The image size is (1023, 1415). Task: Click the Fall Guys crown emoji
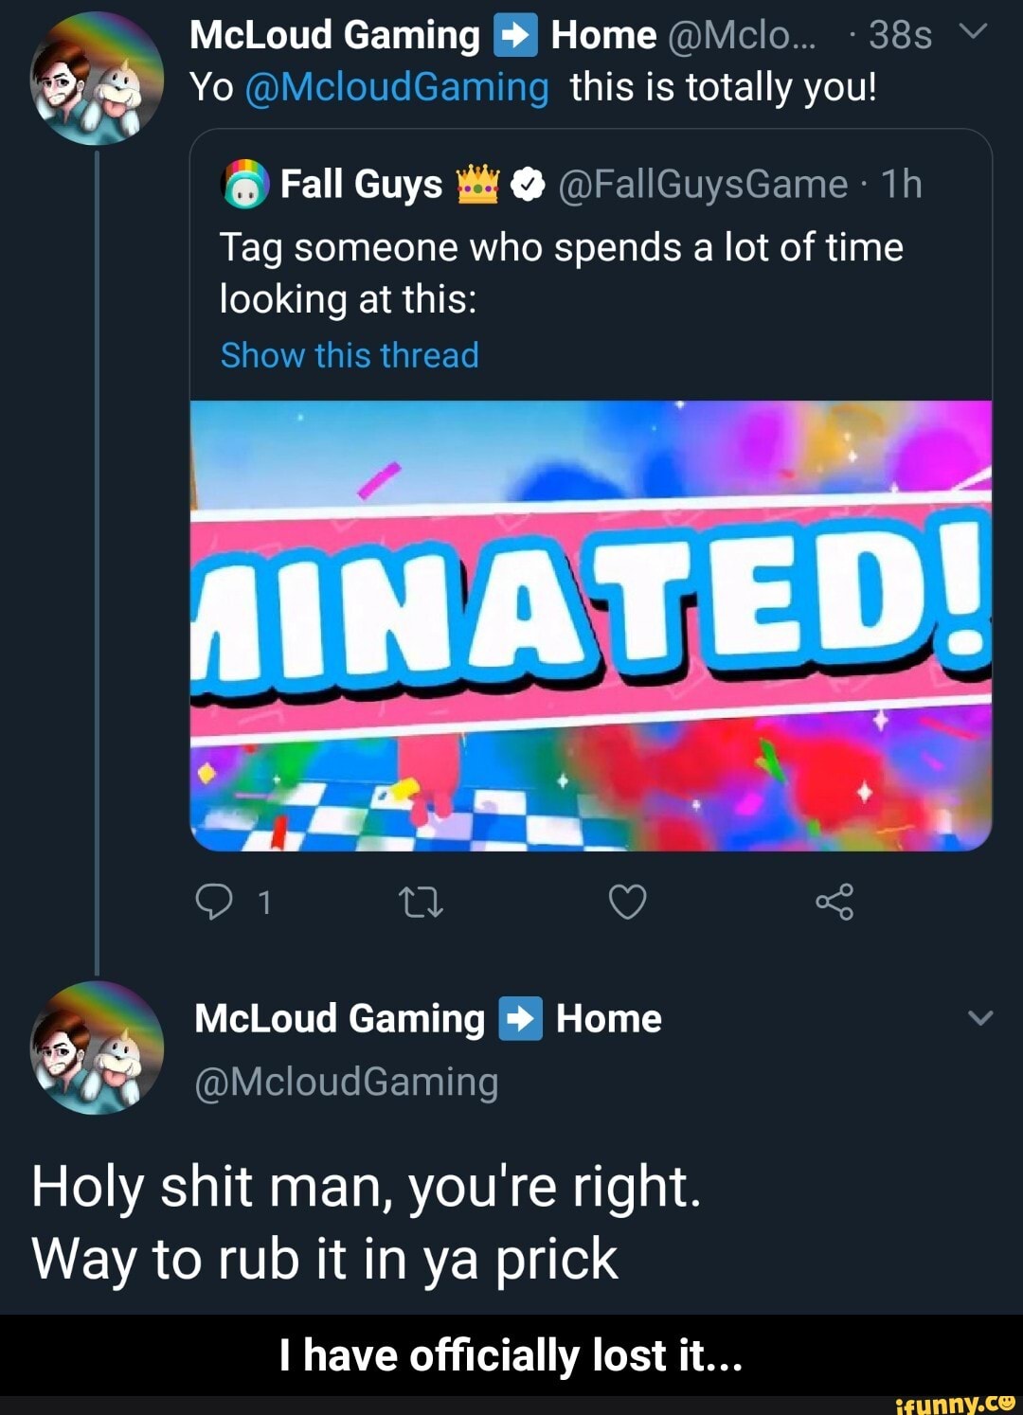477,184
